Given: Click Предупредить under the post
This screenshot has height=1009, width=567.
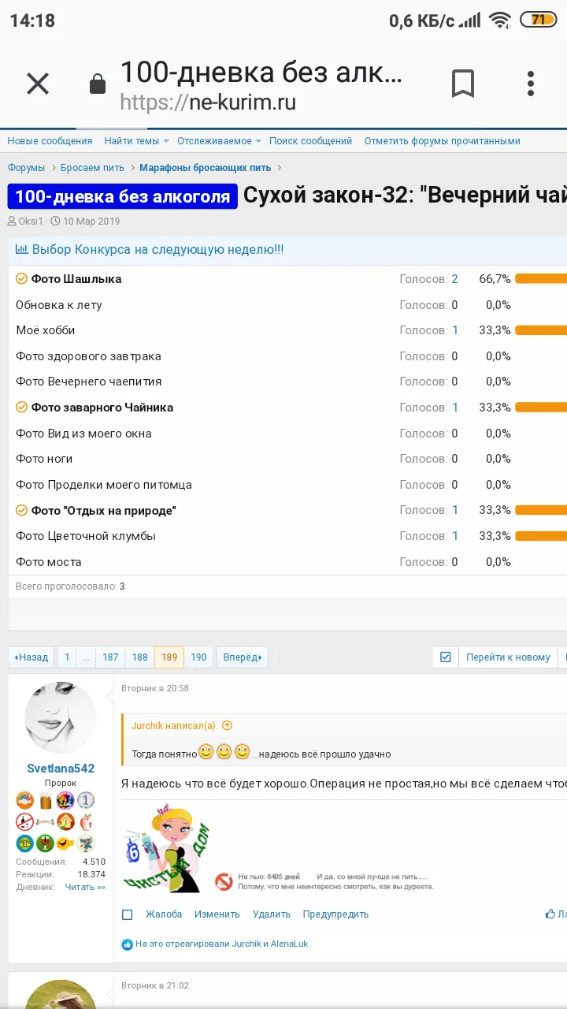Looking at the screenshot, I should [x=335, y=914].
